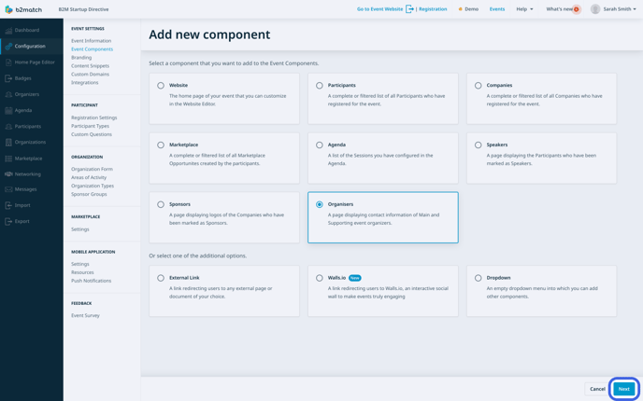
Task: Select the Walls.io radio button
Action: pos(320,278)
